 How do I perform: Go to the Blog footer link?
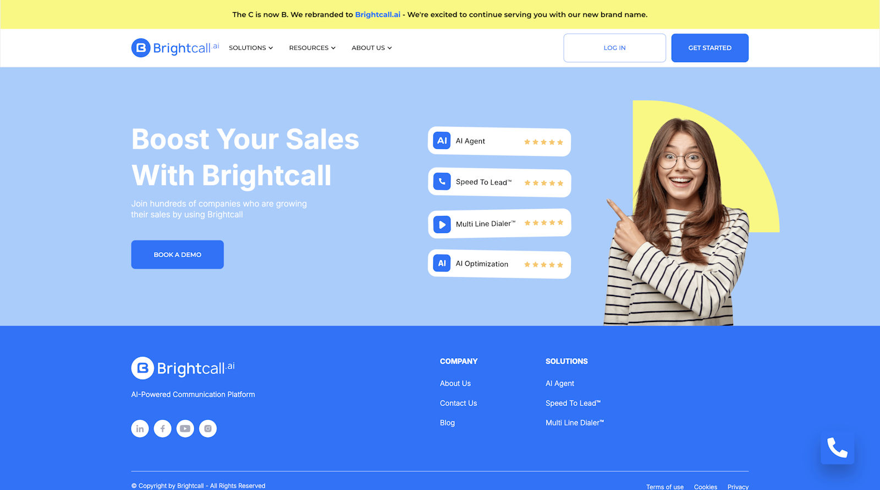point(447,423)
